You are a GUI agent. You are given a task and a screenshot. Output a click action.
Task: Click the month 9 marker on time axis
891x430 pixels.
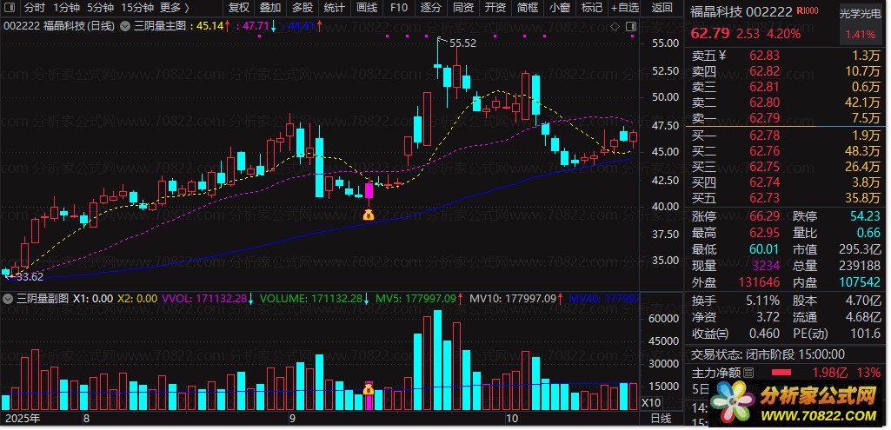(292, 420)
